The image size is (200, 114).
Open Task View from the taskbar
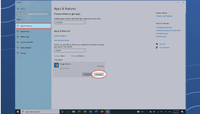(68, 112)
